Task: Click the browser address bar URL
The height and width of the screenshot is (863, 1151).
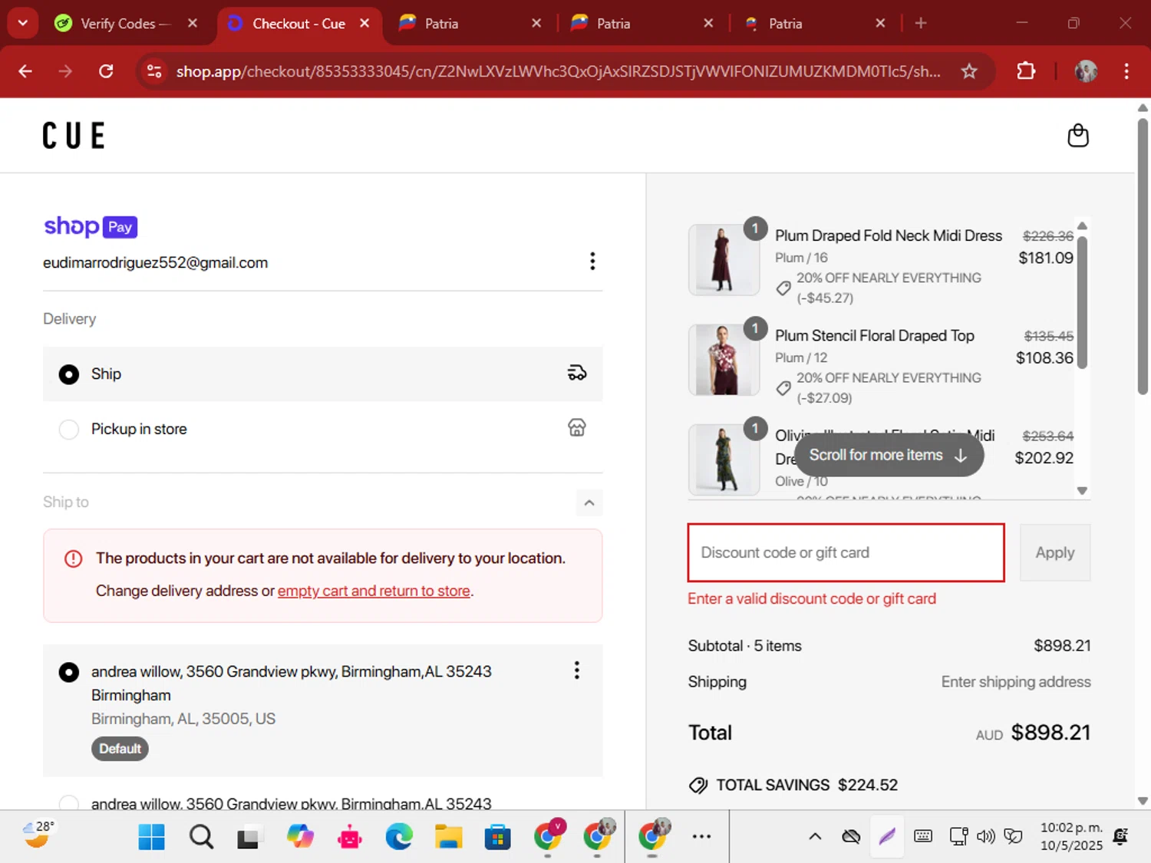Action: click(x=558, y=71)
